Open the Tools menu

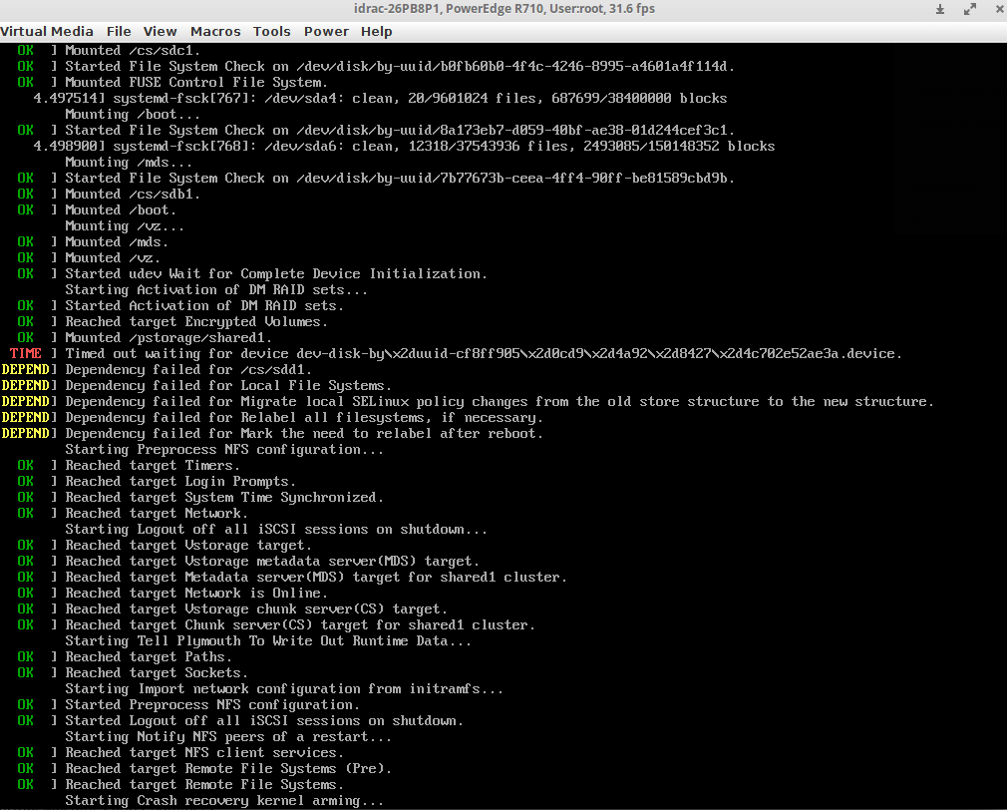tap(272, 31)
